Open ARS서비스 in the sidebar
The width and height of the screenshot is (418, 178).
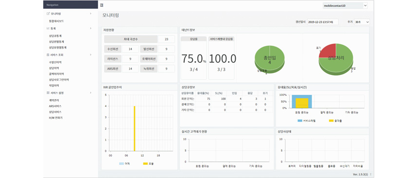[x=55, y=106]
